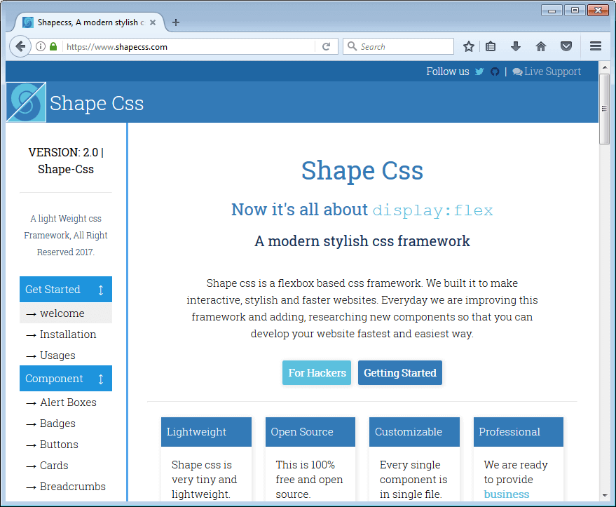Go to Firefox home page icon
This screenshot has height=507, width=616.
point(540,46)
